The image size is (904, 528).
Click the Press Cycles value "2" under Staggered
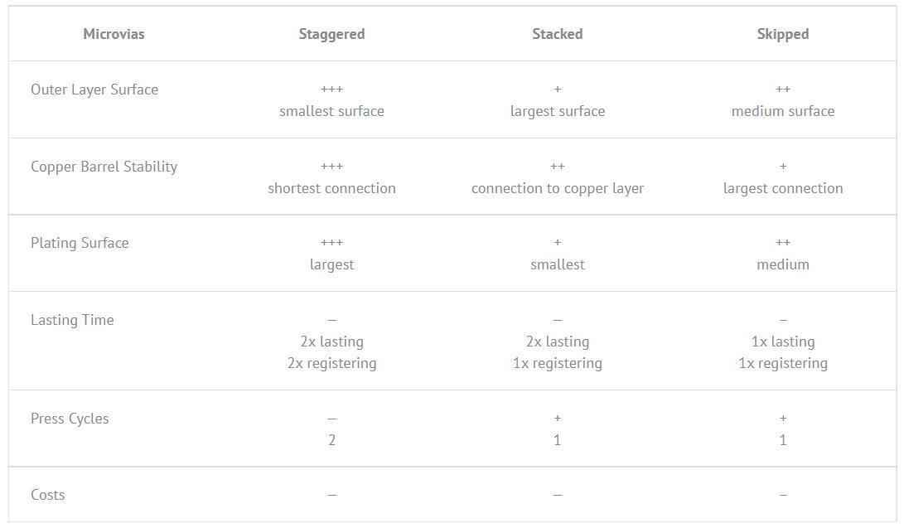coord(331,440)
